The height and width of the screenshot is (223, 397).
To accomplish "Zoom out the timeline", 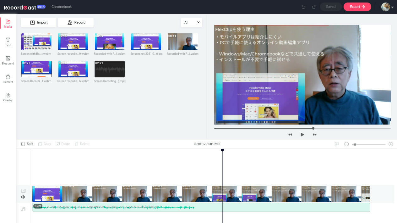I will [346, 144].
